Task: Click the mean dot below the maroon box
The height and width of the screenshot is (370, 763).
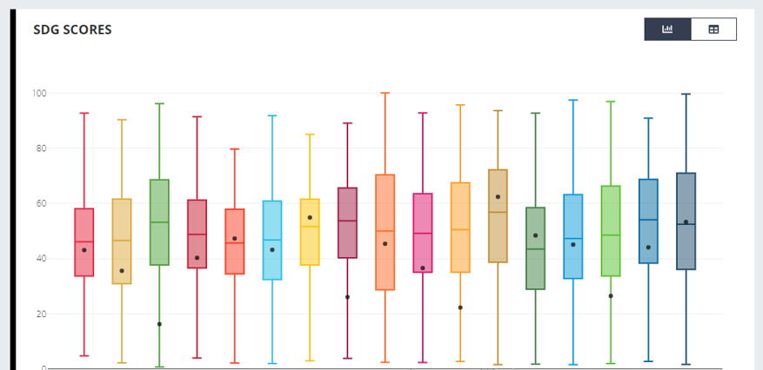Action: [347, 297]
